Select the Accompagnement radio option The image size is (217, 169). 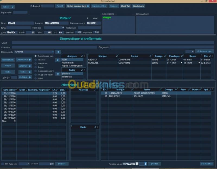pos(36,71)
